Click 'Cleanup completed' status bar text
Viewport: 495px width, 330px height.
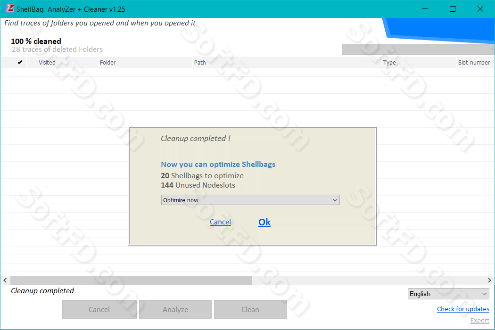pos(42,290)
